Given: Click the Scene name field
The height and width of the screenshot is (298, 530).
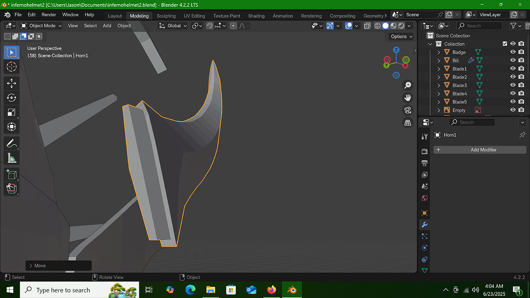Looking at the screenshot, I should pos(420,15).
